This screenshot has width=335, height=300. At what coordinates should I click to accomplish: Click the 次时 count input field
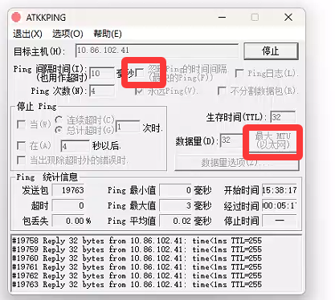pyautogui.click(x=128, y=127)
